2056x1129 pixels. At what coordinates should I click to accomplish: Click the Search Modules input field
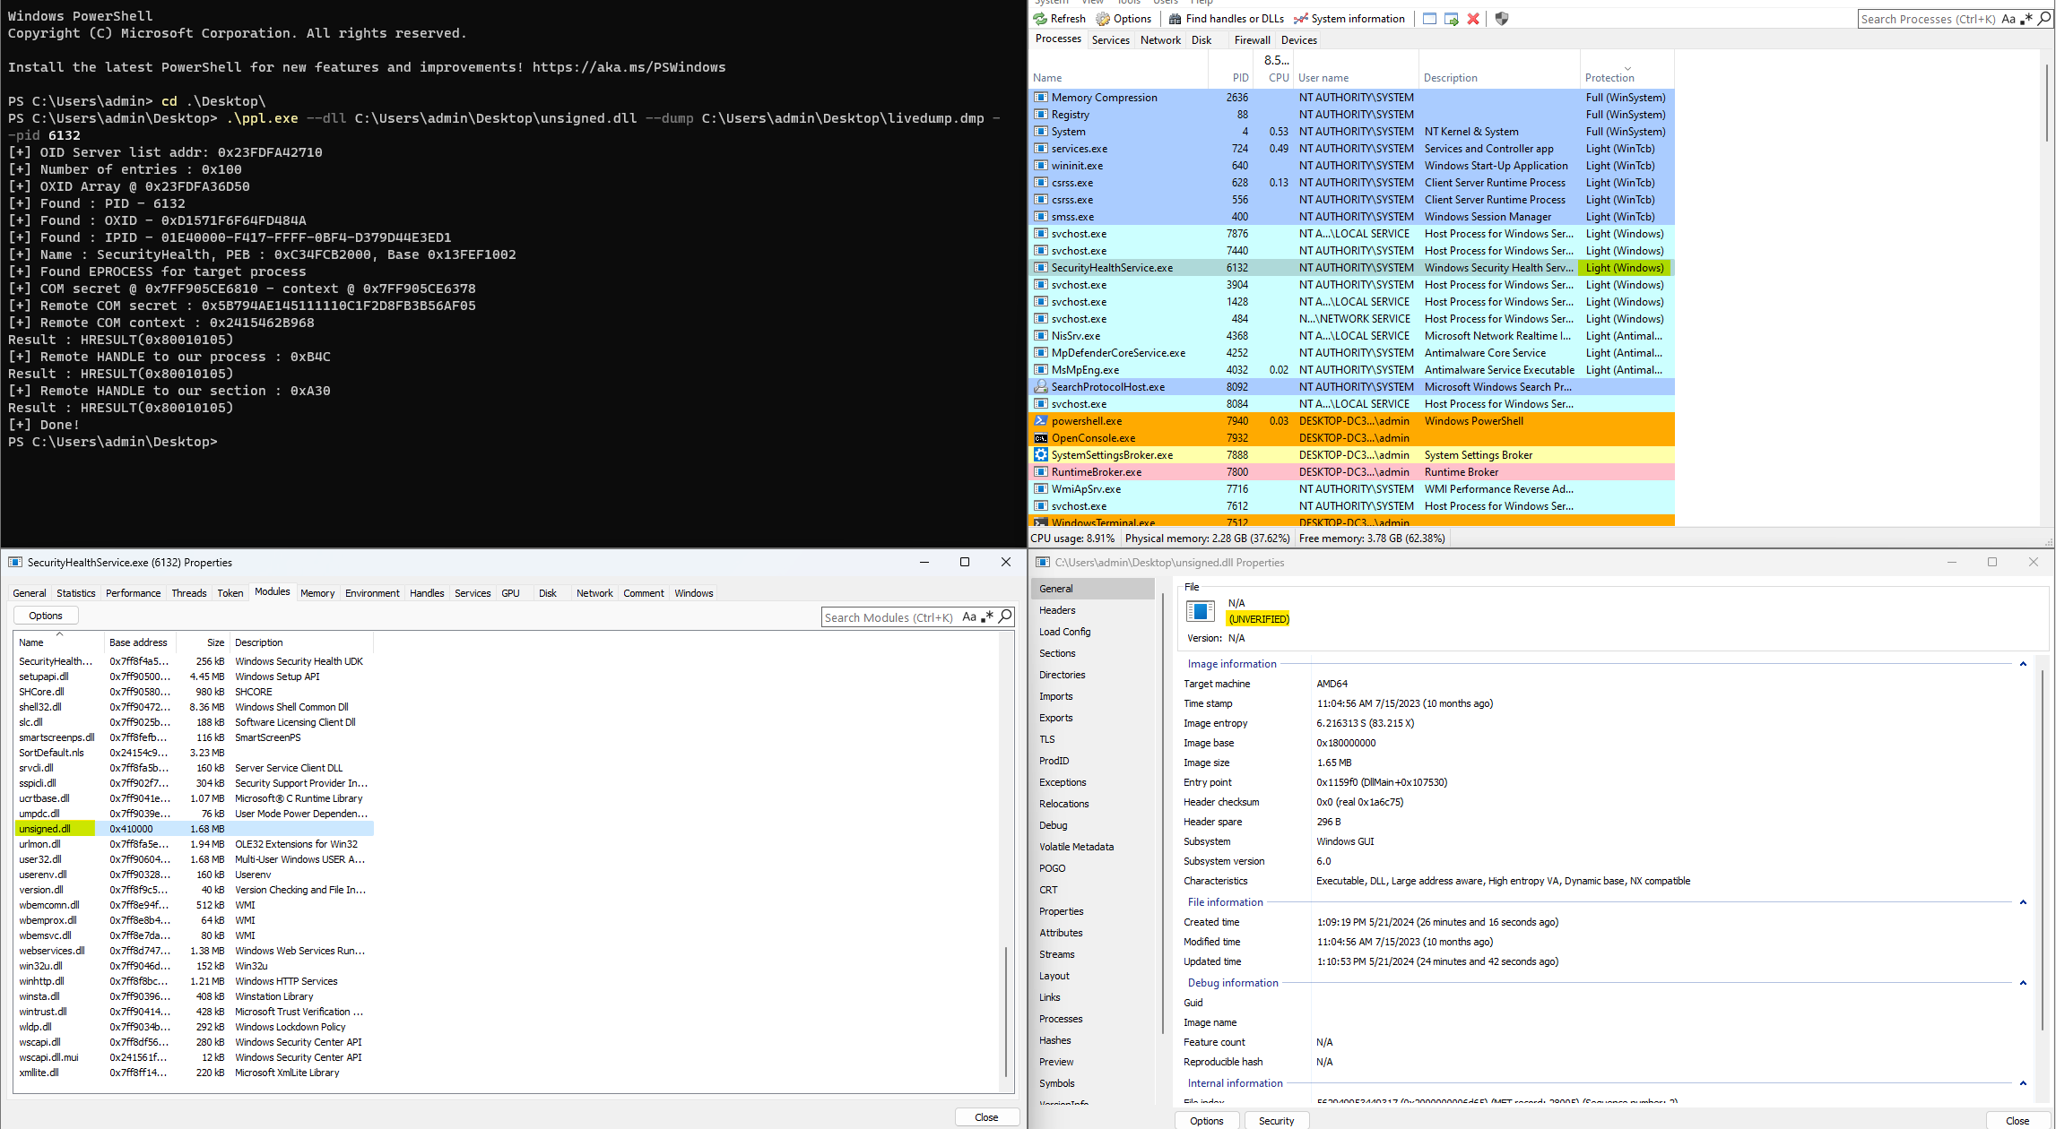888,617
